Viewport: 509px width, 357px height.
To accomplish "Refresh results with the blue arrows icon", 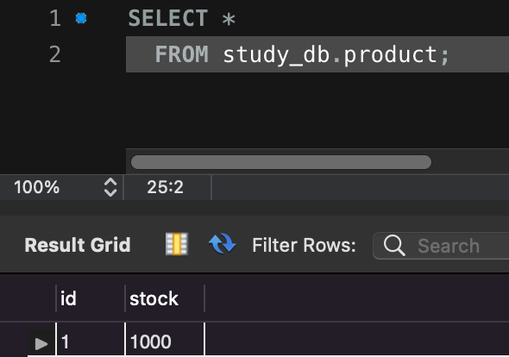I will click(222, 244).
